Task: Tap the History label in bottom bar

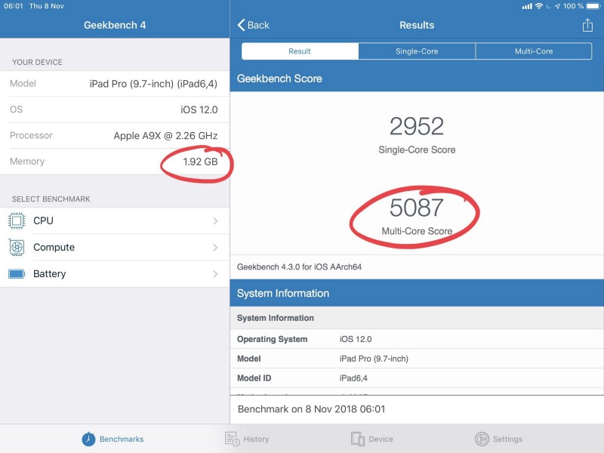Action: [256, 439]
